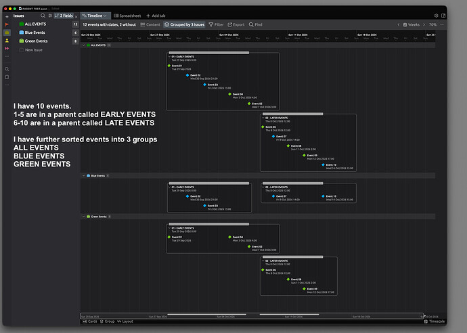Click the ALL EVENTS briefcase icon in list
Viewport: 467px width, 333px height.
coord(21,24)
